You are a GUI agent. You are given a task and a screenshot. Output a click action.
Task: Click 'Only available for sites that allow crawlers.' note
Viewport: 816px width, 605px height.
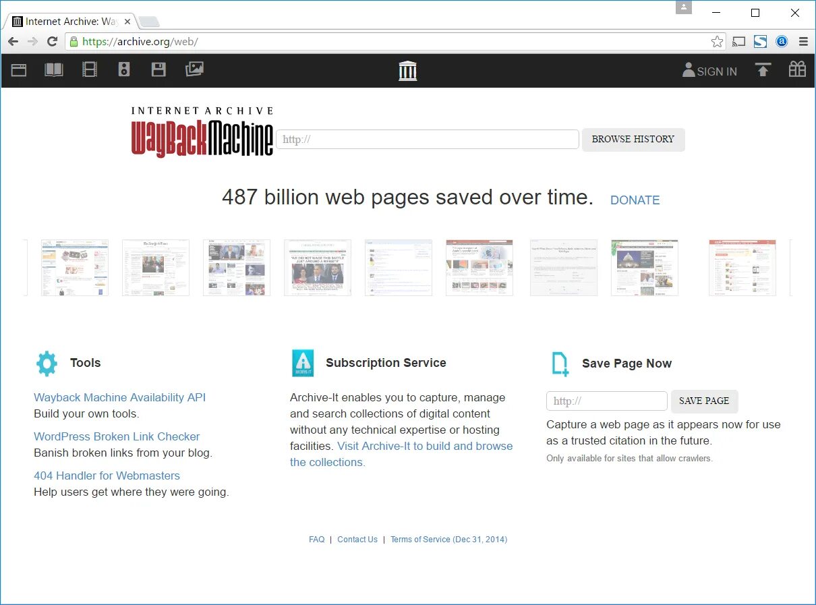pyautogui.click(x=629, y=459)
